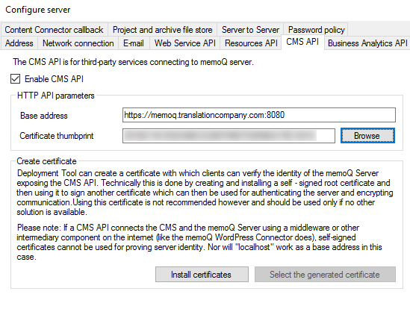Go to the Address tab
This screenshot has width=410, height=312.
coord(19,43)
